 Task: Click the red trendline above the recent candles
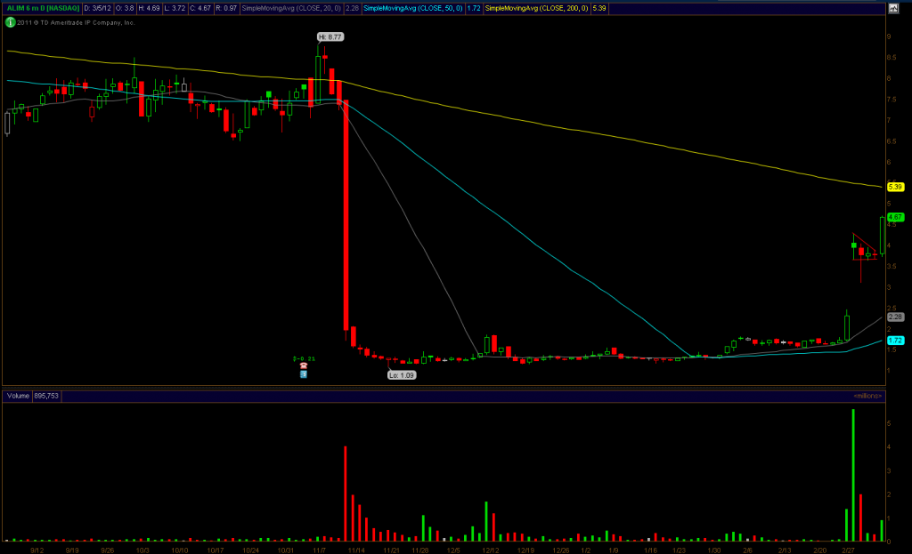[x=866, y=243]
